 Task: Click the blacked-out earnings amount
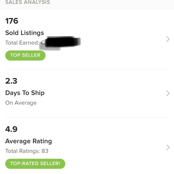pos(63,42)
